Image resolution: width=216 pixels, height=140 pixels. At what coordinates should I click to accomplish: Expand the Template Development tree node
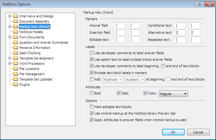(10, 58)
